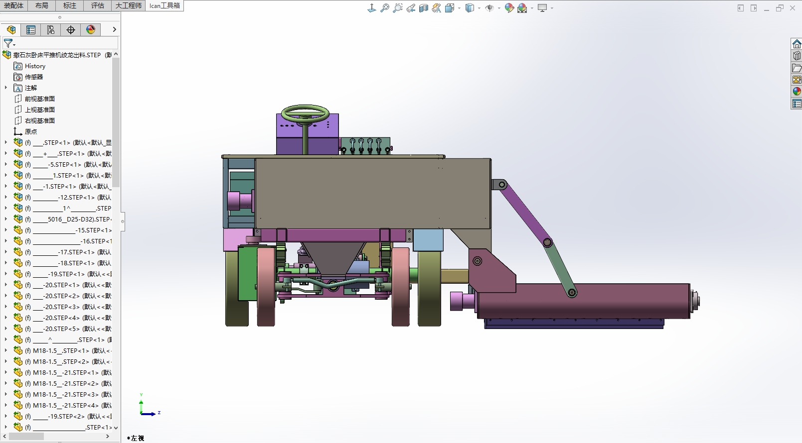Expand the ___.STEP<1> component node
Image resolution: width=802 pixels, height=443 pixels.
tap(6, 142)
